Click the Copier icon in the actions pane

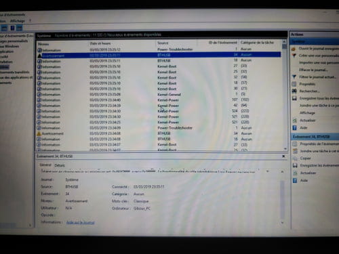point(295,158)
